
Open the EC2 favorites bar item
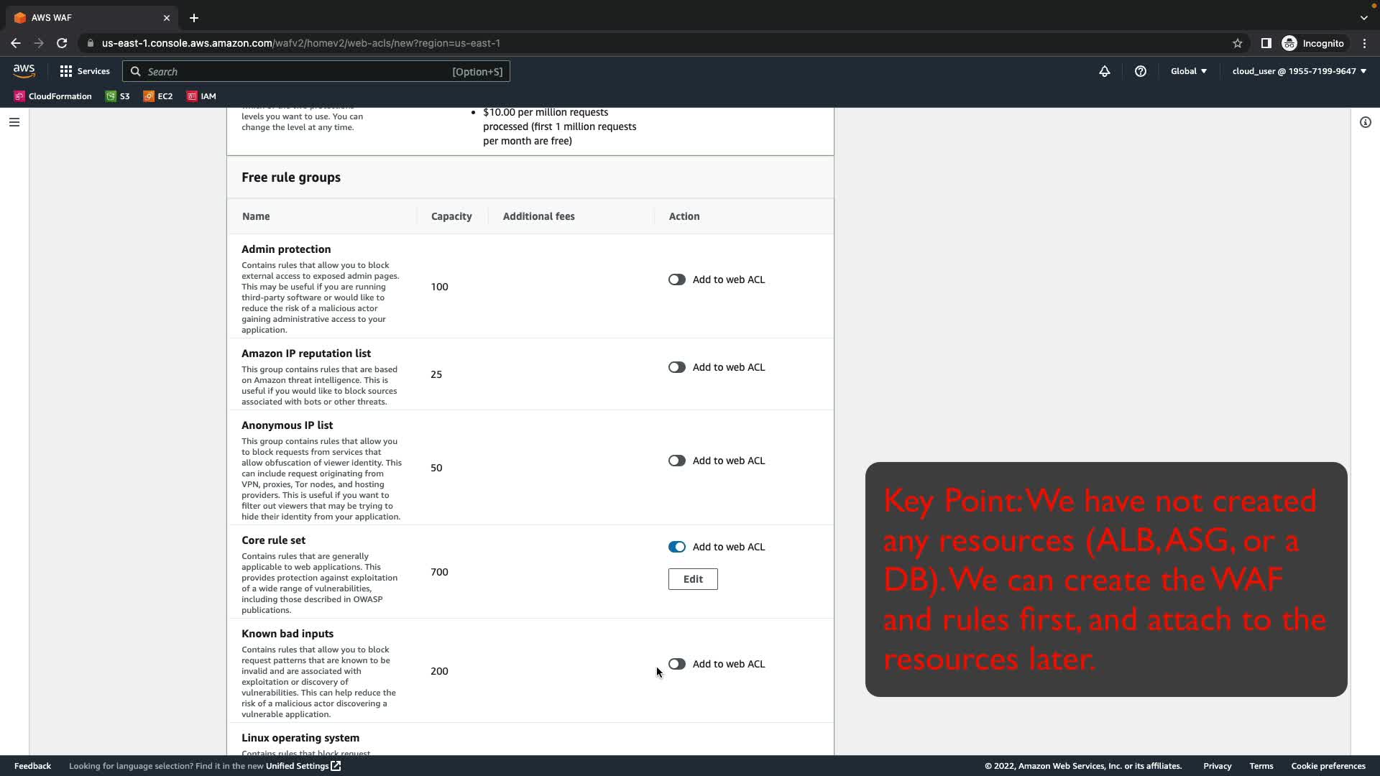point(158,96)
